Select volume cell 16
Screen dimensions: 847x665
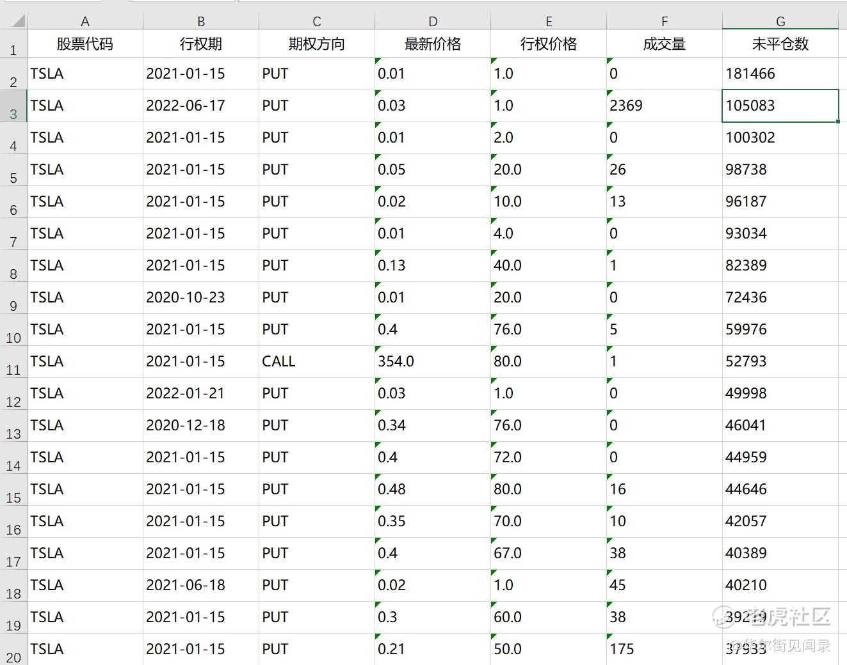point(664,489)
